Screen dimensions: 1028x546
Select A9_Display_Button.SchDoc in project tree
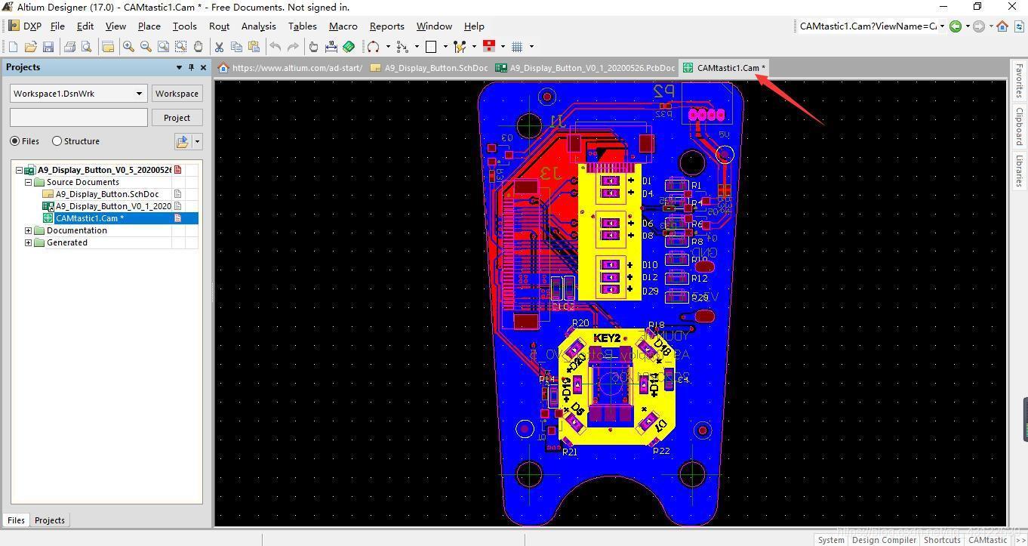pyautogui.click(x=107, y=194)
